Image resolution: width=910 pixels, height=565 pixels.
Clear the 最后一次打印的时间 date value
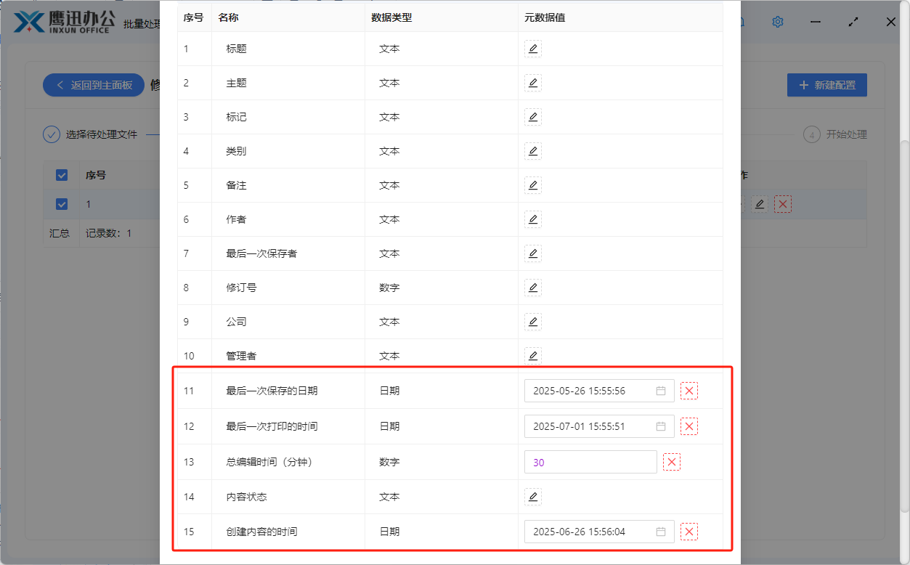[689, 426]
